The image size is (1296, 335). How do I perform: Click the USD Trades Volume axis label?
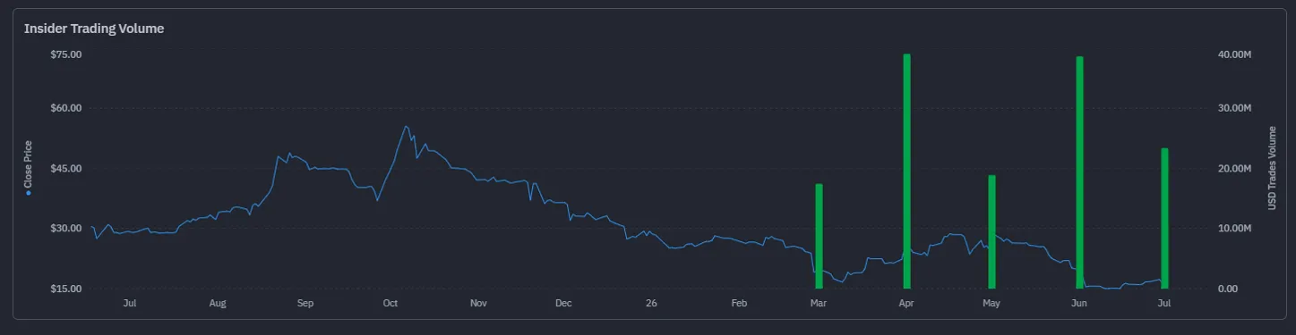[1272, 168]
